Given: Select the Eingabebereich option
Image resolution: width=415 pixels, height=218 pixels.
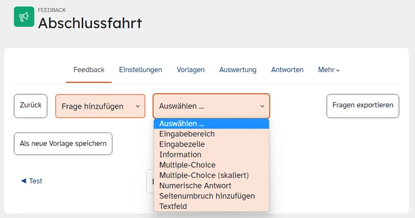Looking at the screenshot, I should click(x=187, y=134).
